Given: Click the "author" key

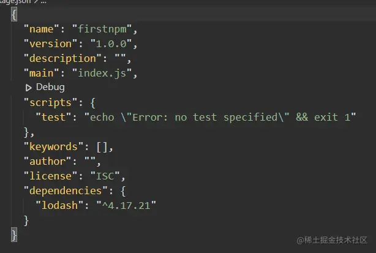Looking at the screenshot, I should pyautogui.click(x=47, y=161).
